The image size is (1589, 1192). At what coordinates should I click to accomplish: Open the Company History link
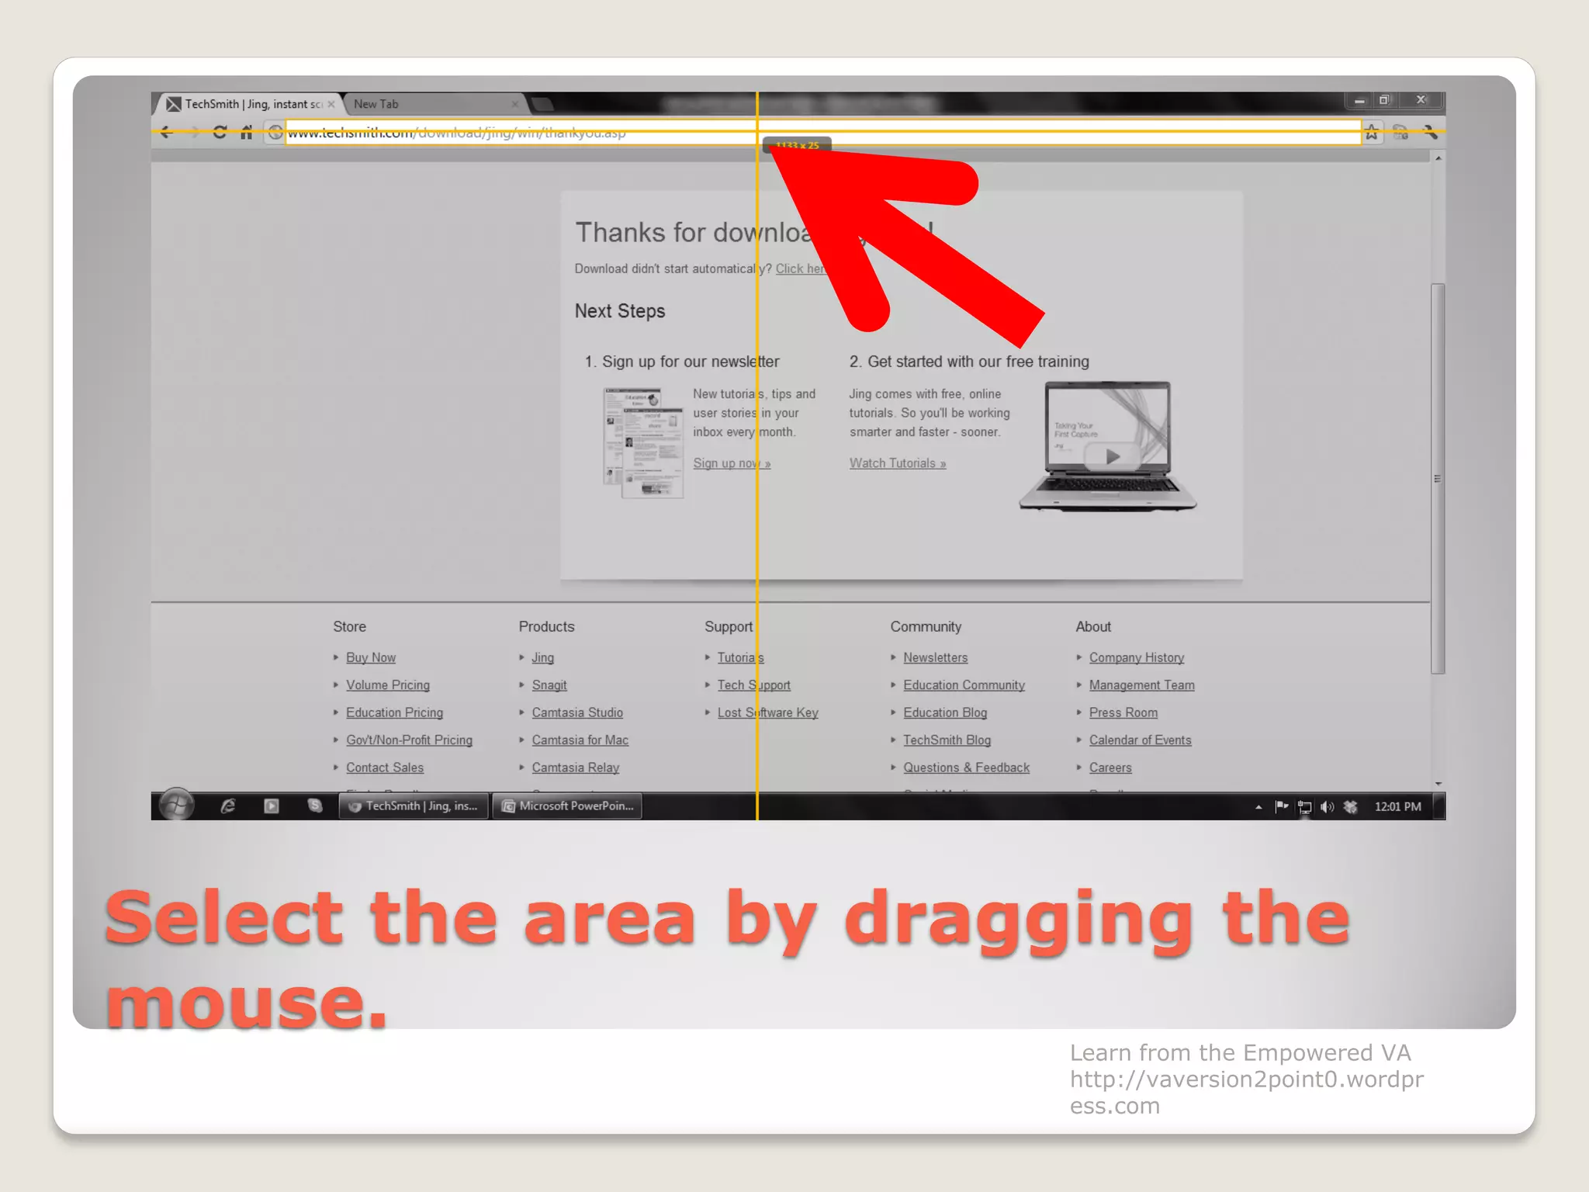point(1137,657)
